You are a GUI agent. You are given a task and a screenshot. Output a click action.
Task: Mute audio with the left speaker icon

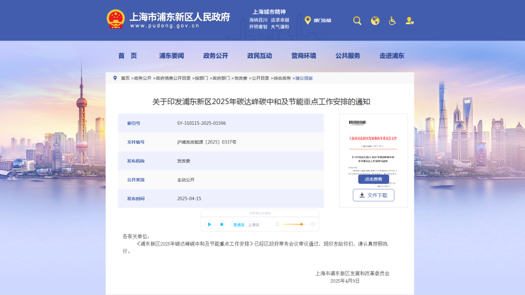278,224
